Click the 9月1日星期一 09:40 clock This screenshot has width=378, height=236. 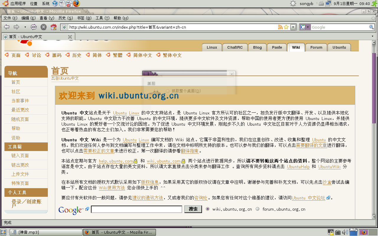(x=352, y=4)
